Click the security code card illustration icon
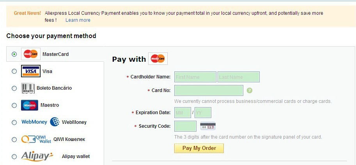Screen dimensions: 356x165 [x=208, y=126]
